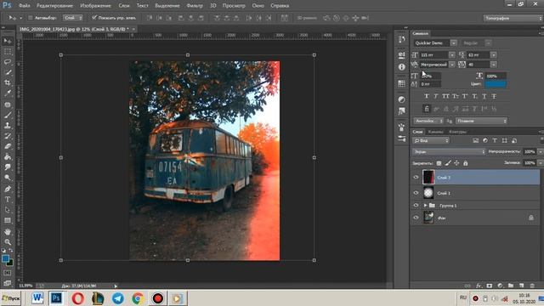Apply Faux Italic in Character panel
The width and height of the screenshot is (544, 306).
[436, 96]
